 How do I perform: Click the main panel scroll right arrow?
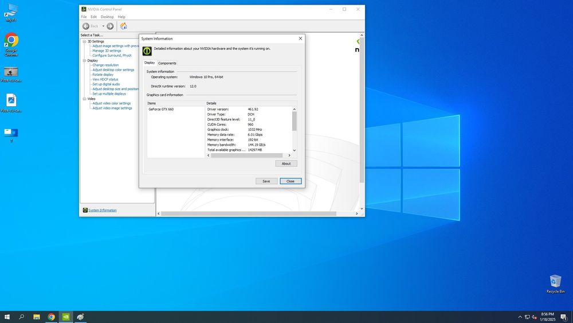tap(356, 213)
